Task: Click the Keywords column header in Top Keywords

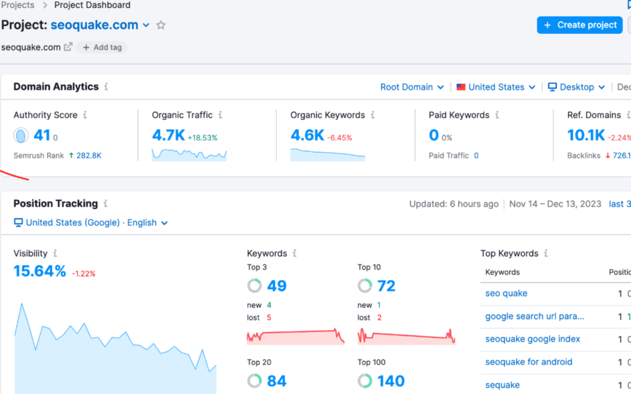Action: [x=502, y=272]
